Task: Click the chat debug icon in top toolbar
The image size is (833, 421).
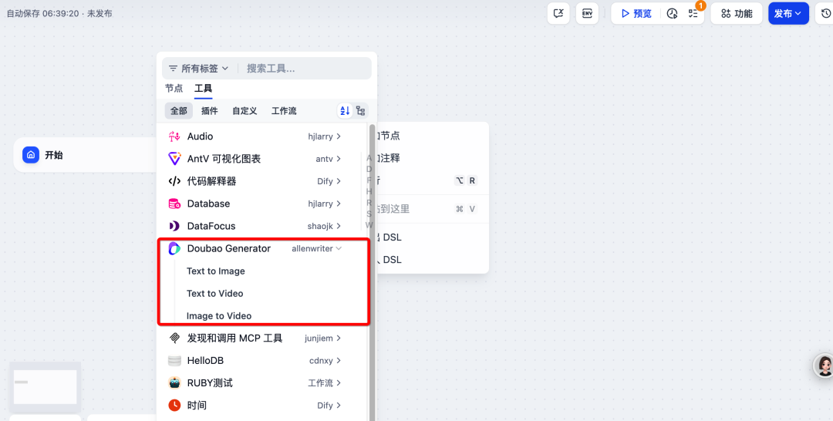Action: click(558, 13)
